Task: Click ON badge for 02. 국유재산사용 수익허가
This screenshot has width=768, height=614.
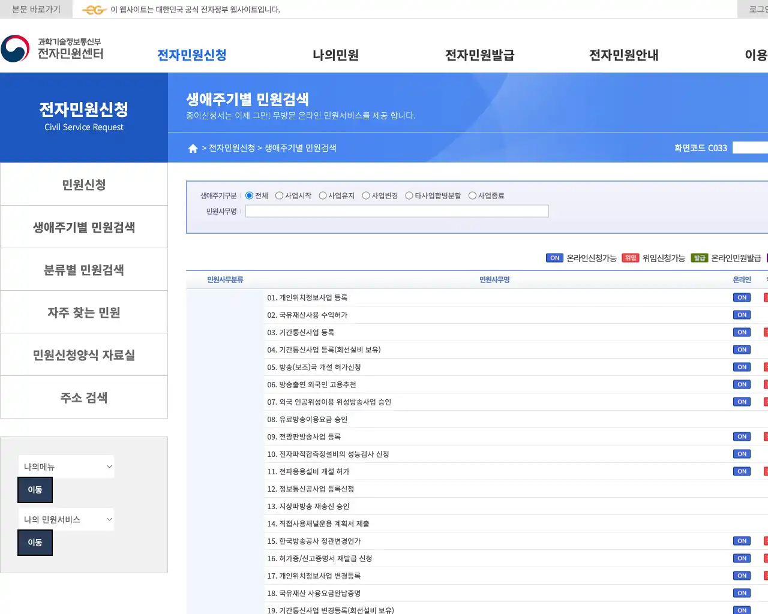Action: click(x=742, y=315)
